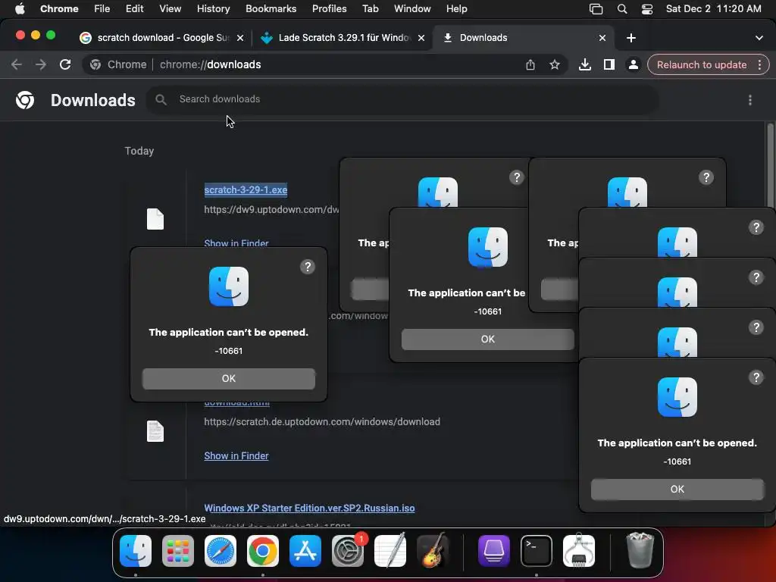This screenshot has height=582, width=776.
Task: Click Relaunch to update button
Action: (701, 65)
